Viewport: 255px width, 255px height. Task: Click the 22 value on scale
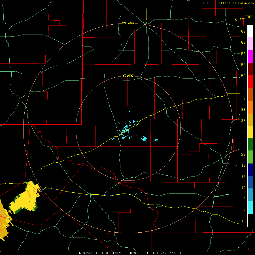coord(243,154)
